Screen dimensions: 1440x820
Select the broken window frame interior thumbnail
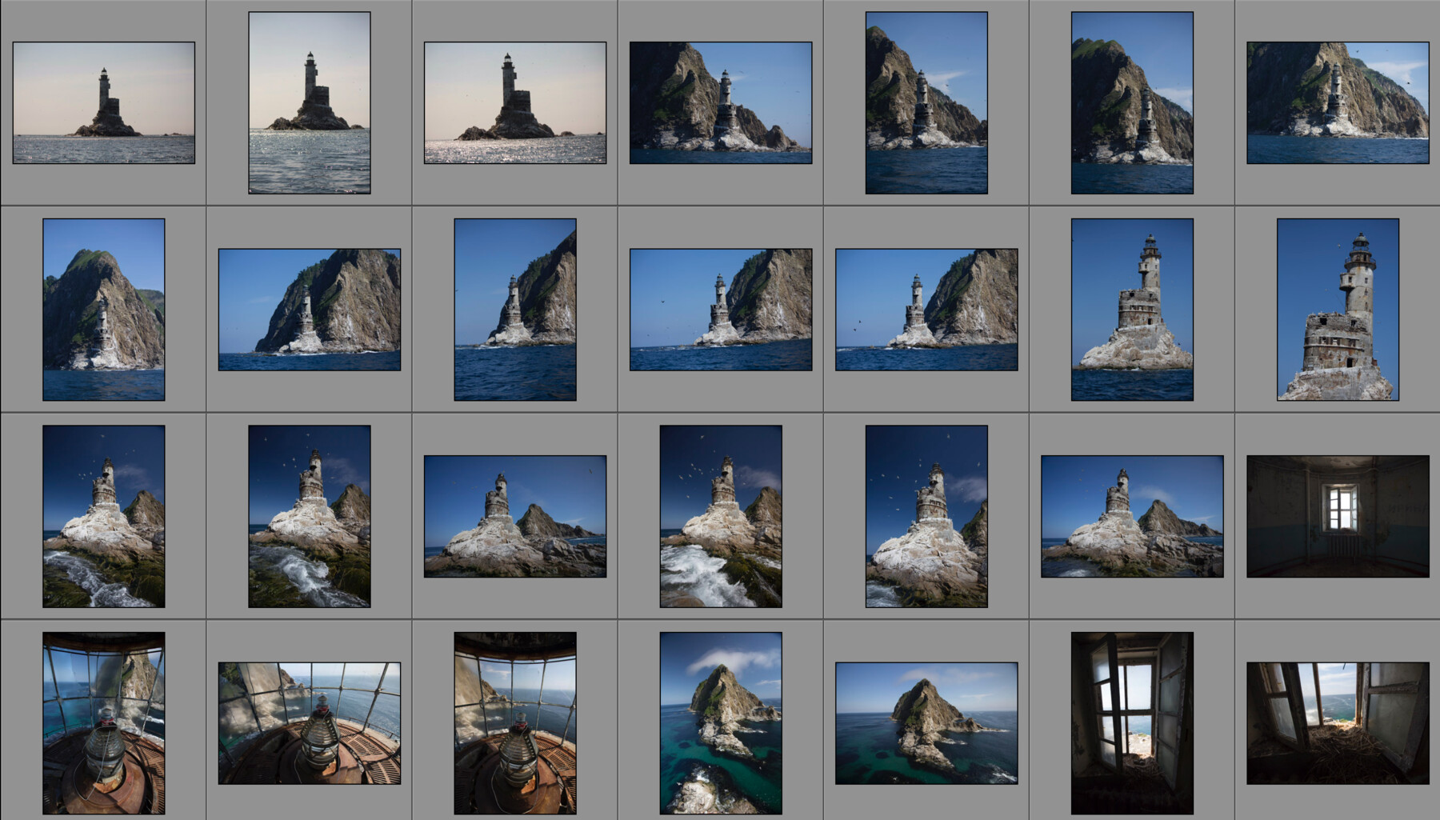[x=1131, y=722]
